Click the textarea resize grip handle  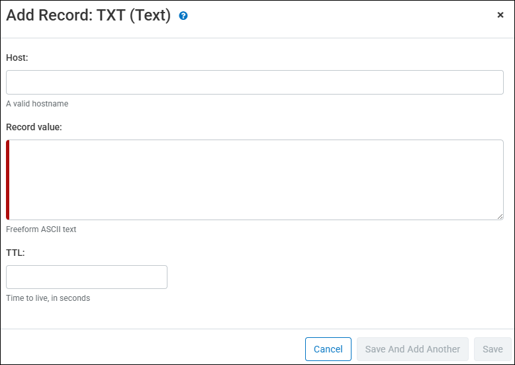pyautogui.click(x=500, y=216)
